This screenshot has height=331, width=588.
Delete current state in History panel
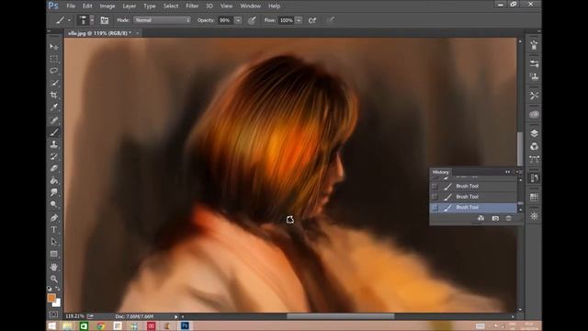[508, 218]
